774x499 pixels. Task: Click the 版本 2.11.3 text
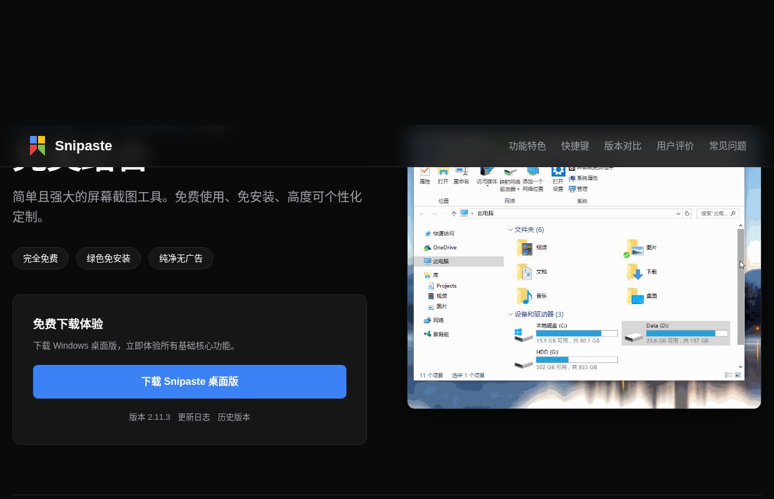[150, 417]
